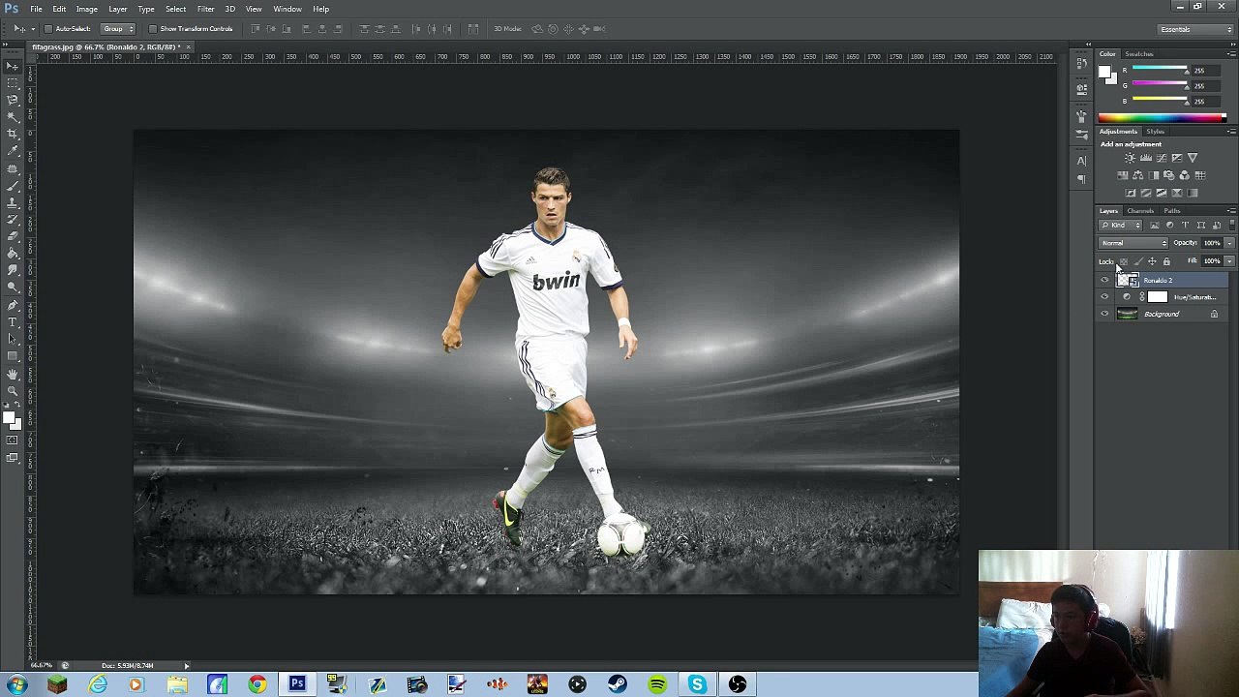Open the Layers panel flyout menu
This screenshot has height=697, width=1239.
[1231, 210]
